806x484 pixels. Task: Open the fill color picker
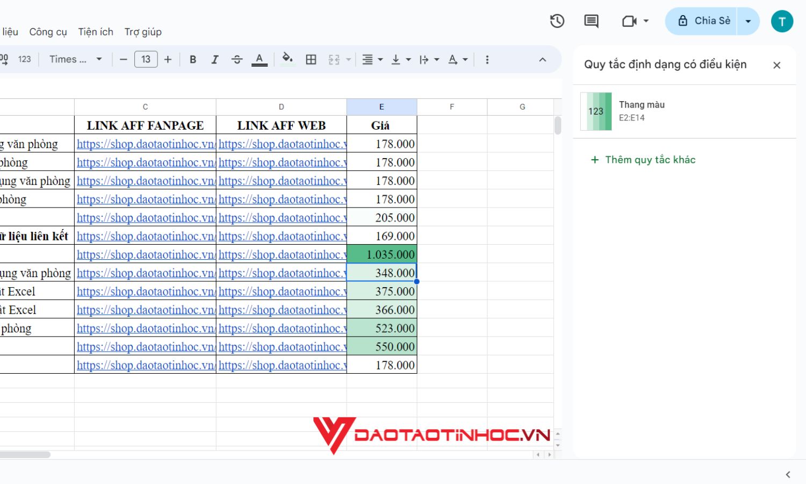pos(288,59)
